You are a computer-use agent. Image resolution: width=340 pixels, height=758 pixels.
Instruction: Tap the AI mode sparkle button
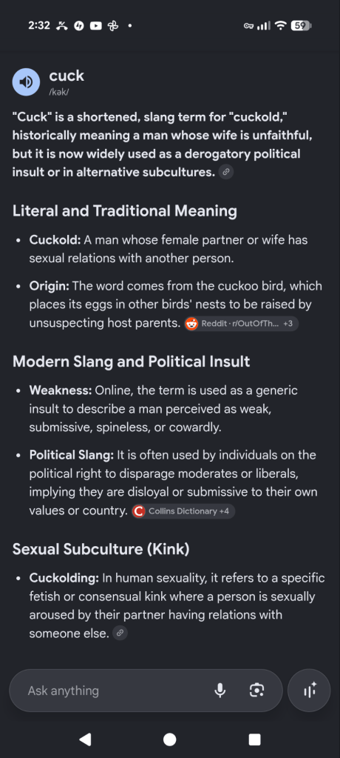pos(309,691)
